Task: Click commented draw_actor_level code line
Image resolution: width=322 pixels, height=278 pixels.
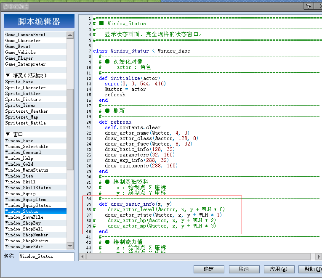Action: [x=159, y=209]
